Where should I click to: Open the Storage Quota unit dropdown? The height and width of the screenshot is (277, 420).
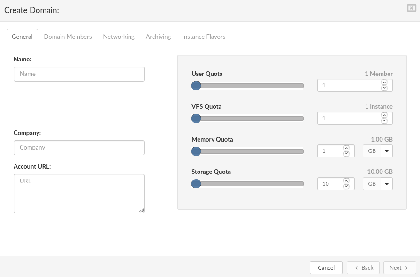pos(386,184)
